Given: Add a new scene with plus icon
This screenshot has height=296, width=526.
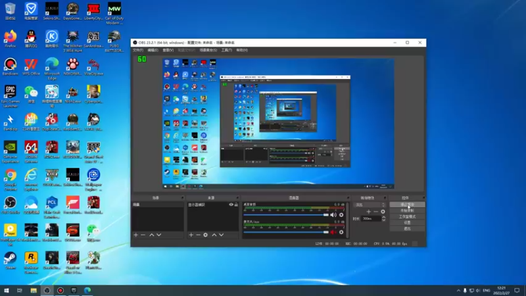Looking at the screenshot, I should tap(136, 235).
